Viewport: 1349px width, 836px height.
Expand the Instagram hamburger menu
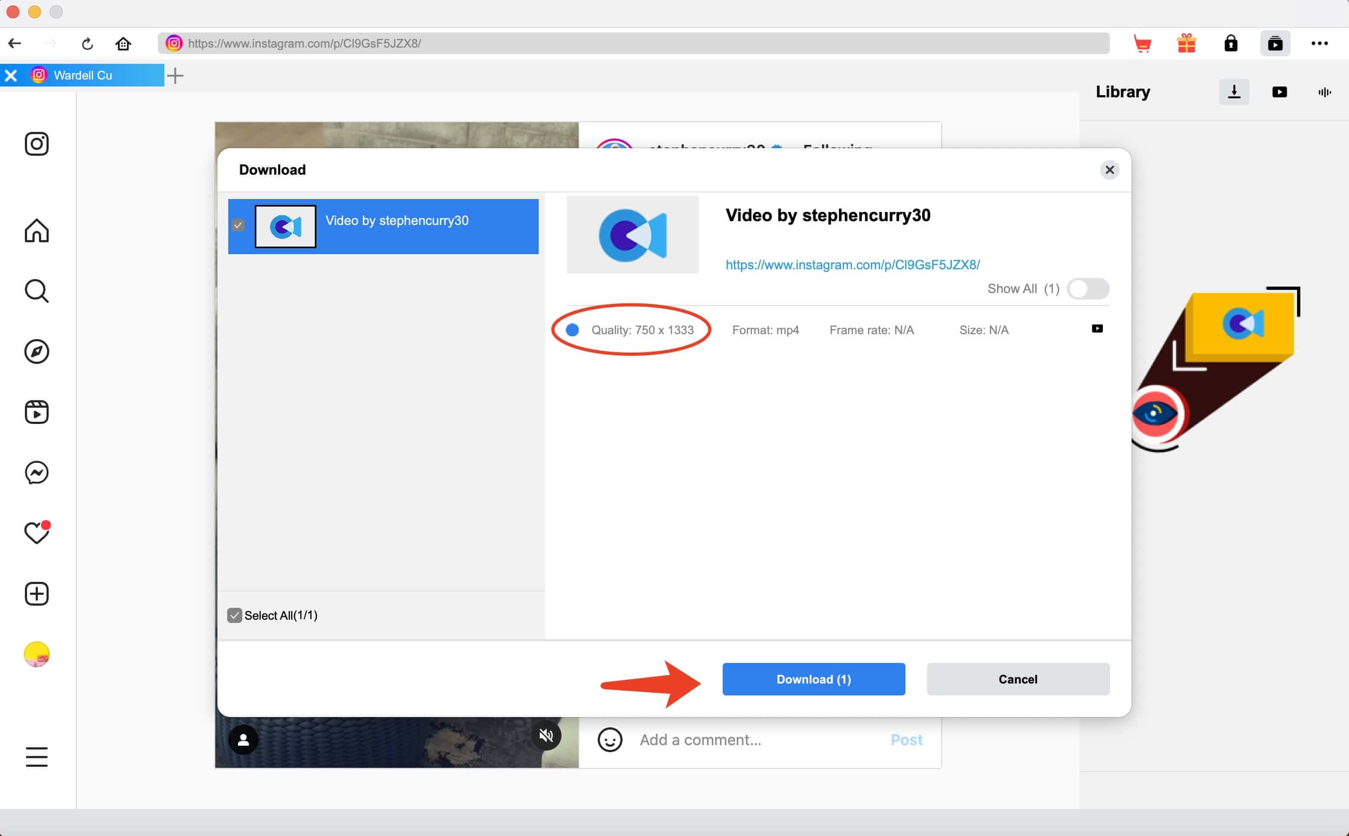click(36, 757)
